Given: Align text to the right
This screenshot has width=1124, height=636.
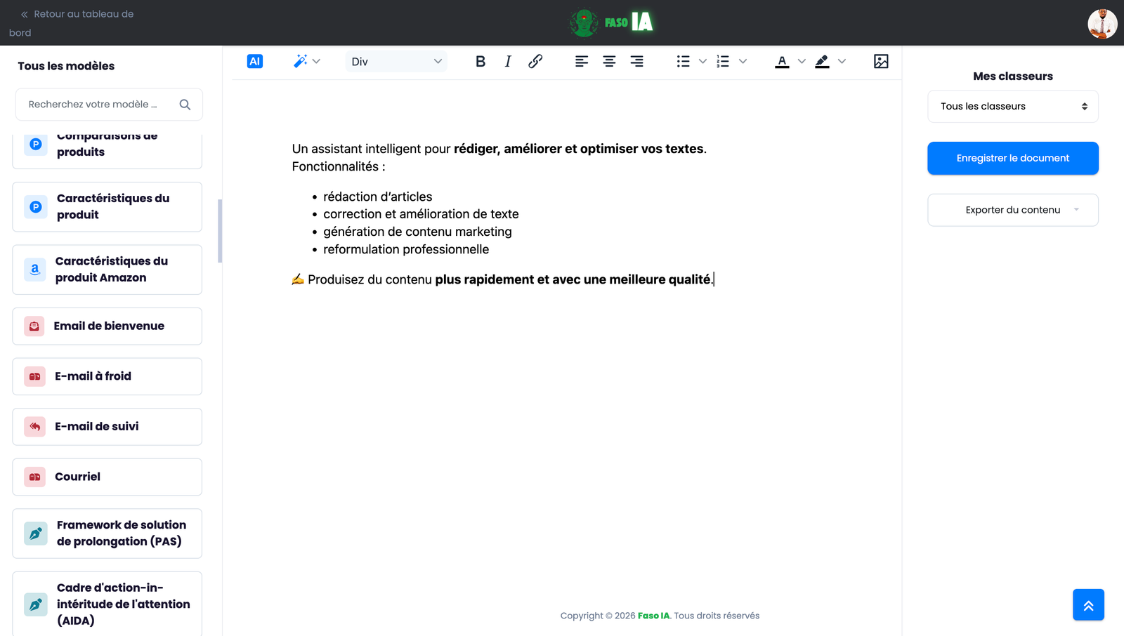Looking at the screenshot, I should [636, 62].
